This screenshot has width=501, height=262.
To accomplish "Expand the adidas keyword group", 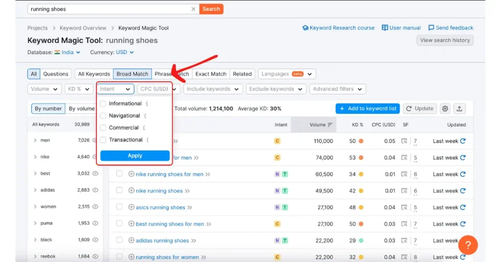I will pyautogui.click(x=35, y=190).
